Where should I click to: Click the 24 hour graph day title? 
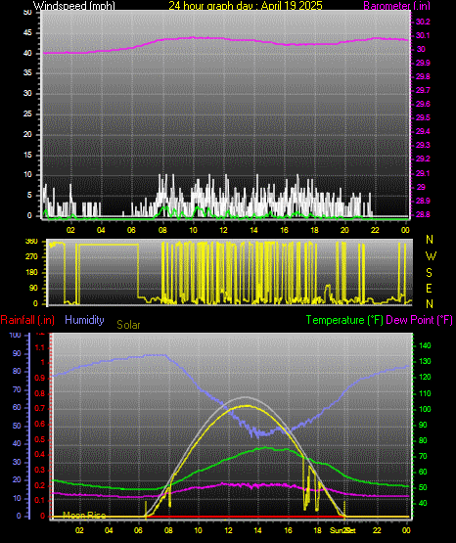point(246,5)
